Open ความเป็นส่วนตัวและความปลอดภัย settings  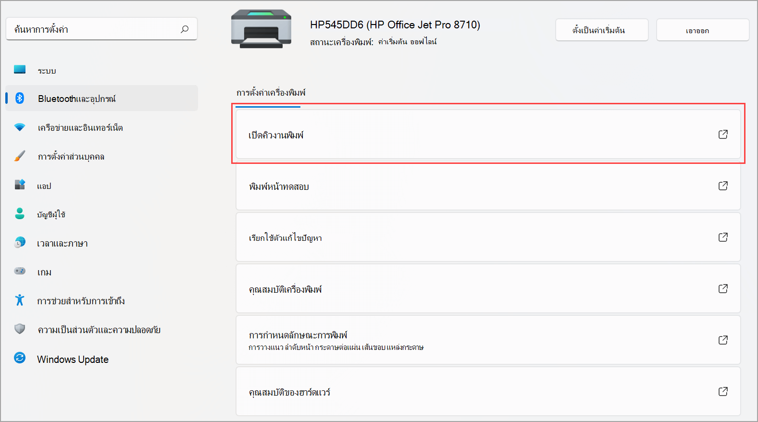[x=101, y=330]
